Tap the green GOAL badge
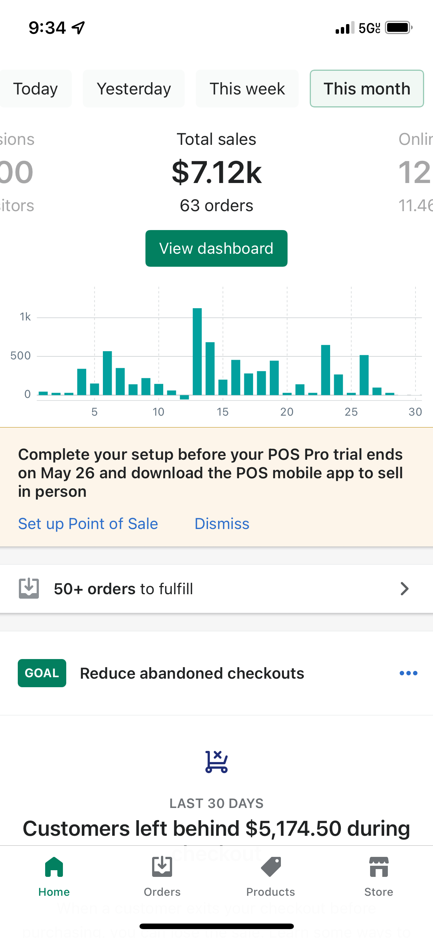This screenshot has height=938, width=433. click(x=42, y=673)
